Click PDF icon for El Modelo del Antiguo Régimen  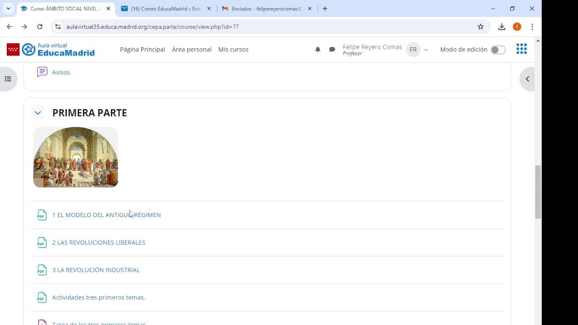pyautogui.click(x=42, y=215)
